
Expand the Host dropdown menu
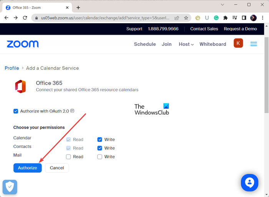(x=186, y=44)
